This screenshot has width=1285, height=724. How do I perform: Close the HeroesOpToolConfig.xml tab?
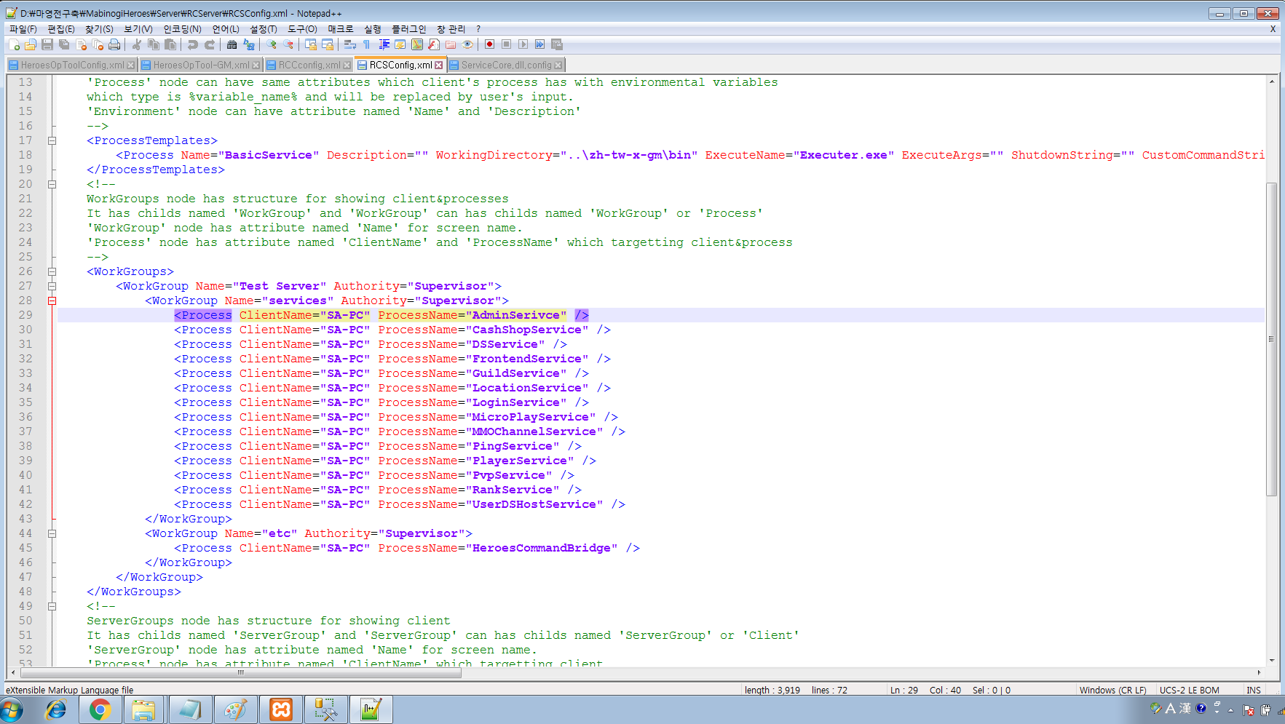(131, 65)
